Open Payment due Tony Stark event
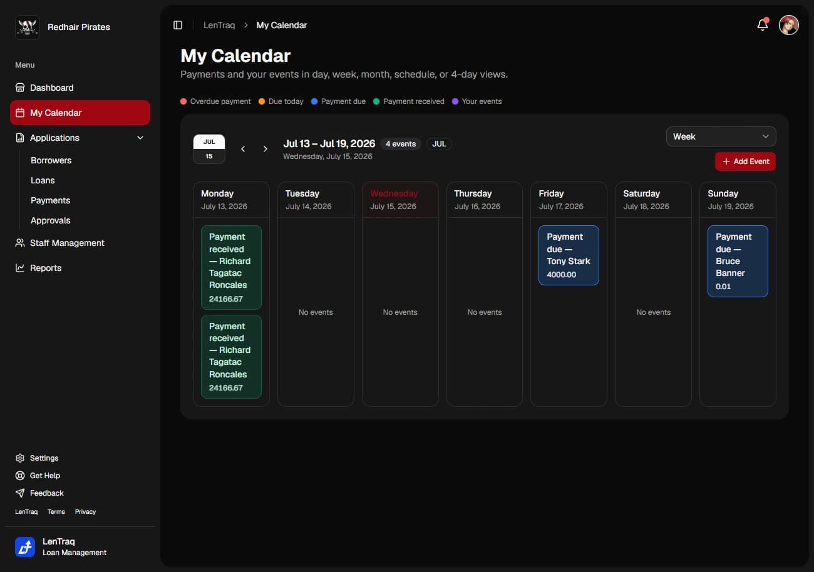This screenshot has width=814, height=572. pos(569,255)
